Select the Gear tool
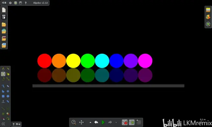The image size is (212, 127). 8,91
